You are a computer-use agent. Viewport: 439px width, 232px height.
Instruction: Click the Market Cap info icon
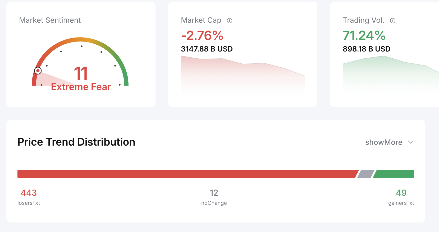[230, 21]
